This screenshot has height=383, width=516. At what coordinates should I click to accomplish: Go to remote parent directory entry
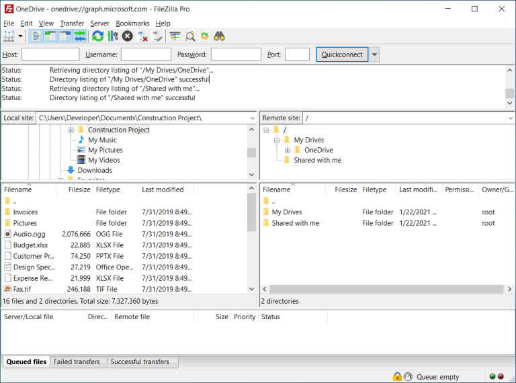click(387, 201)
